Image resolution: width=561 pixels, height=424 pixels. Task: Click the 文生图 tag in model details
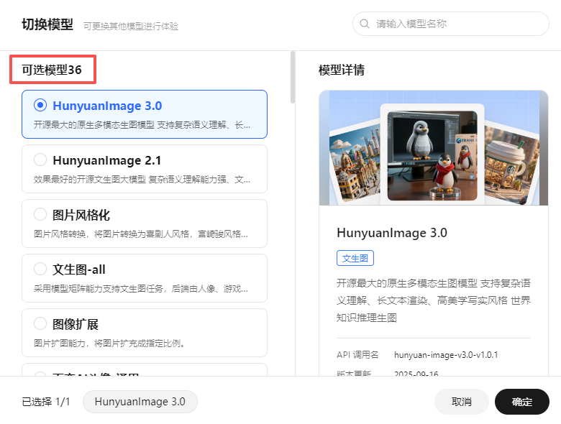355,258
